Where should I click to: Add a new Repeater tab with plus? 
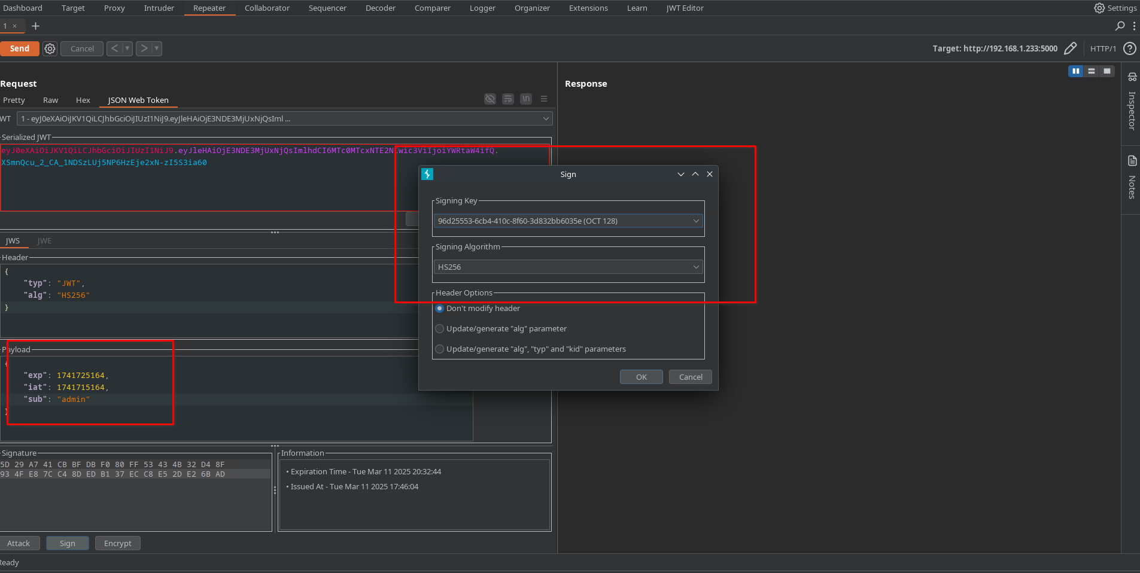tap(35, 26)
